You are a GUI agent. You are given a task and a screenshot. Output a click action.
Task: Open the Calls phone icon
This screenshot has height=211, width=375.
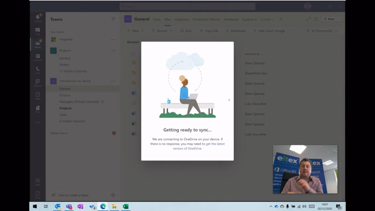pyautogui.click(x=37, y=70)
